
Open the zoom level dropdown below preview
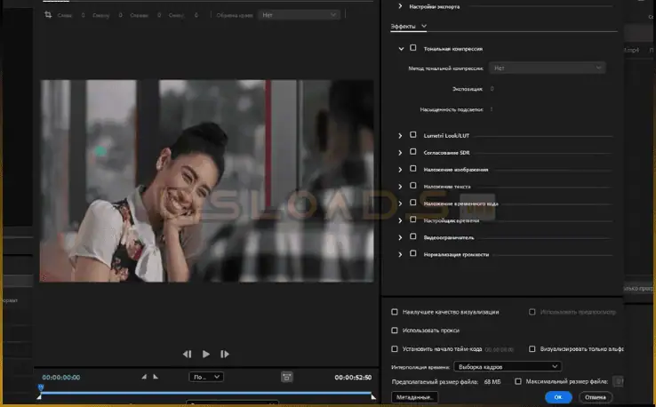pyautogui.click(x=206, y=377)
